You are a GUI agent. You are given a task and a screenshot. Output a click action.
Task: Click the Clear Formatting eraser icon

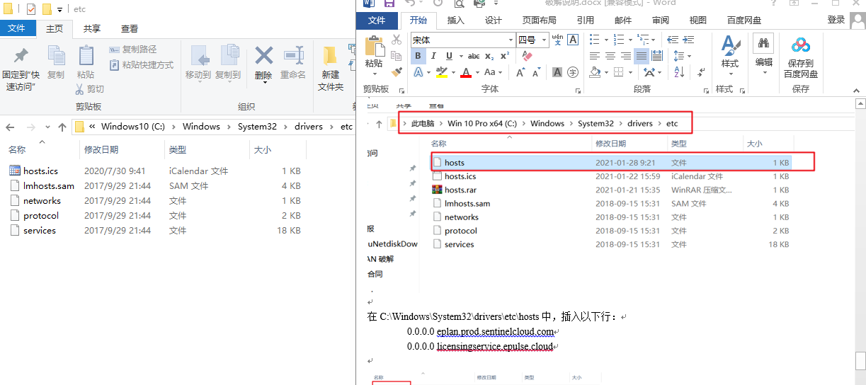tap(526, 56)
